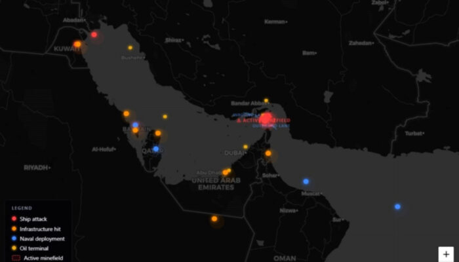Click the large red marker in the Strait of Hormuz

[266, 119]
